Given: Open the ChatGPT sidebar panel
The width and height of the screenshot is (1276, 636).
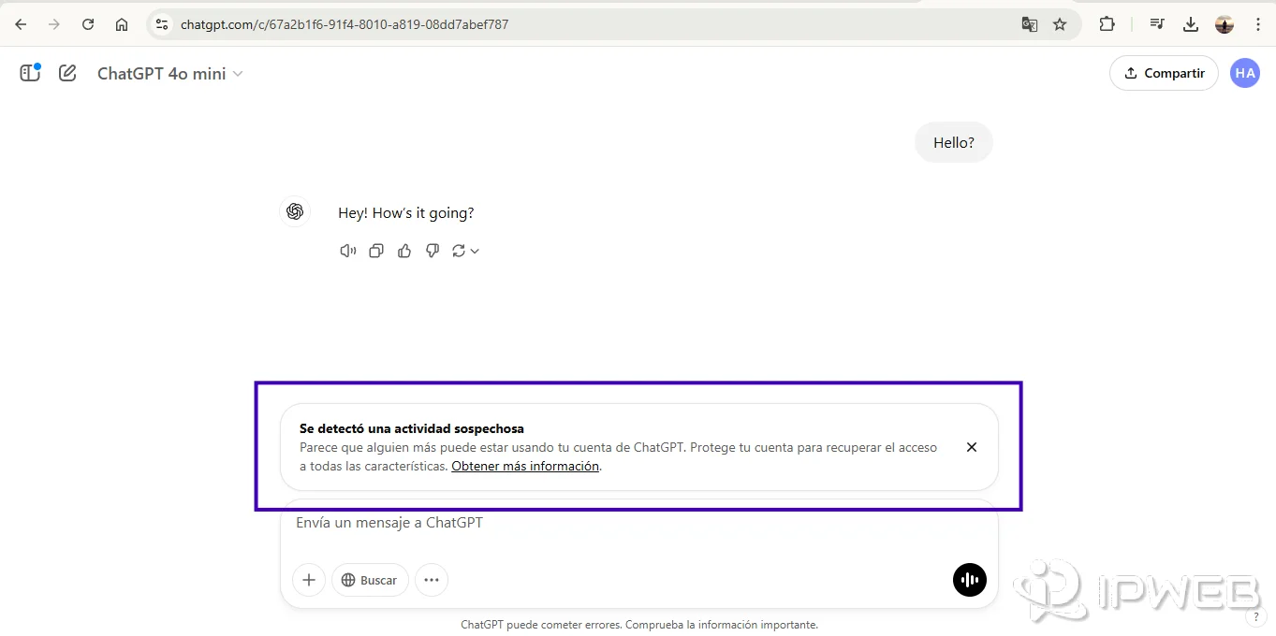Looking at the screenshot, I should tap(30, 73).
